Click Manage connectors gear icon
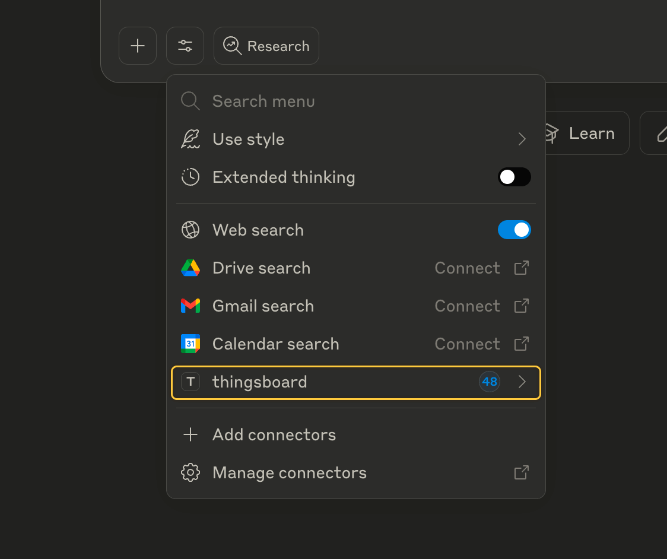 pos(190,473)
